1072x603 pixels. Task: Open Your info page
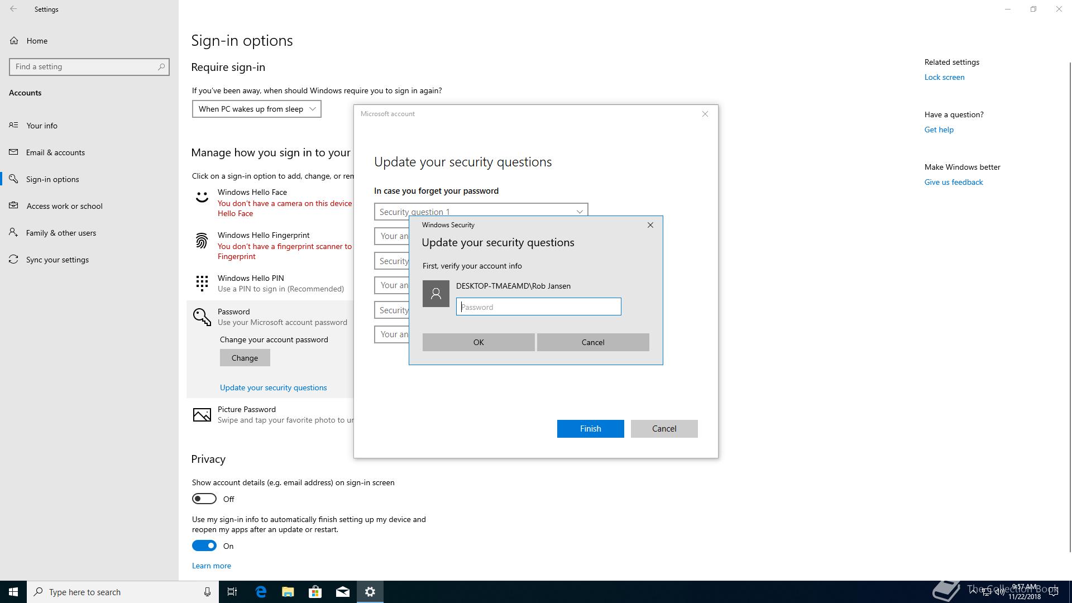coord(42,126)
